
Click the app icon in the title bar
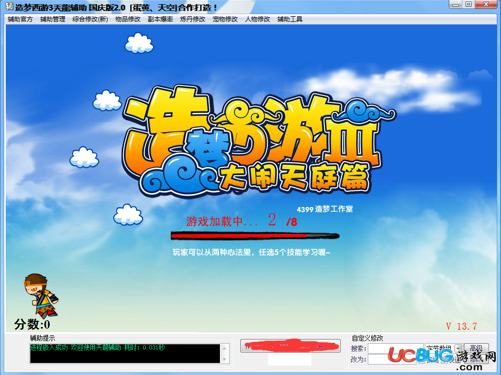pos(9,6)
